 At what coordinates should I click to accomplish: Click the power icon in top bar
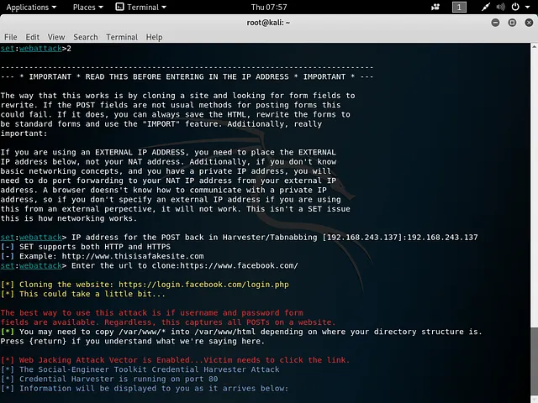(x=515, y=8)
